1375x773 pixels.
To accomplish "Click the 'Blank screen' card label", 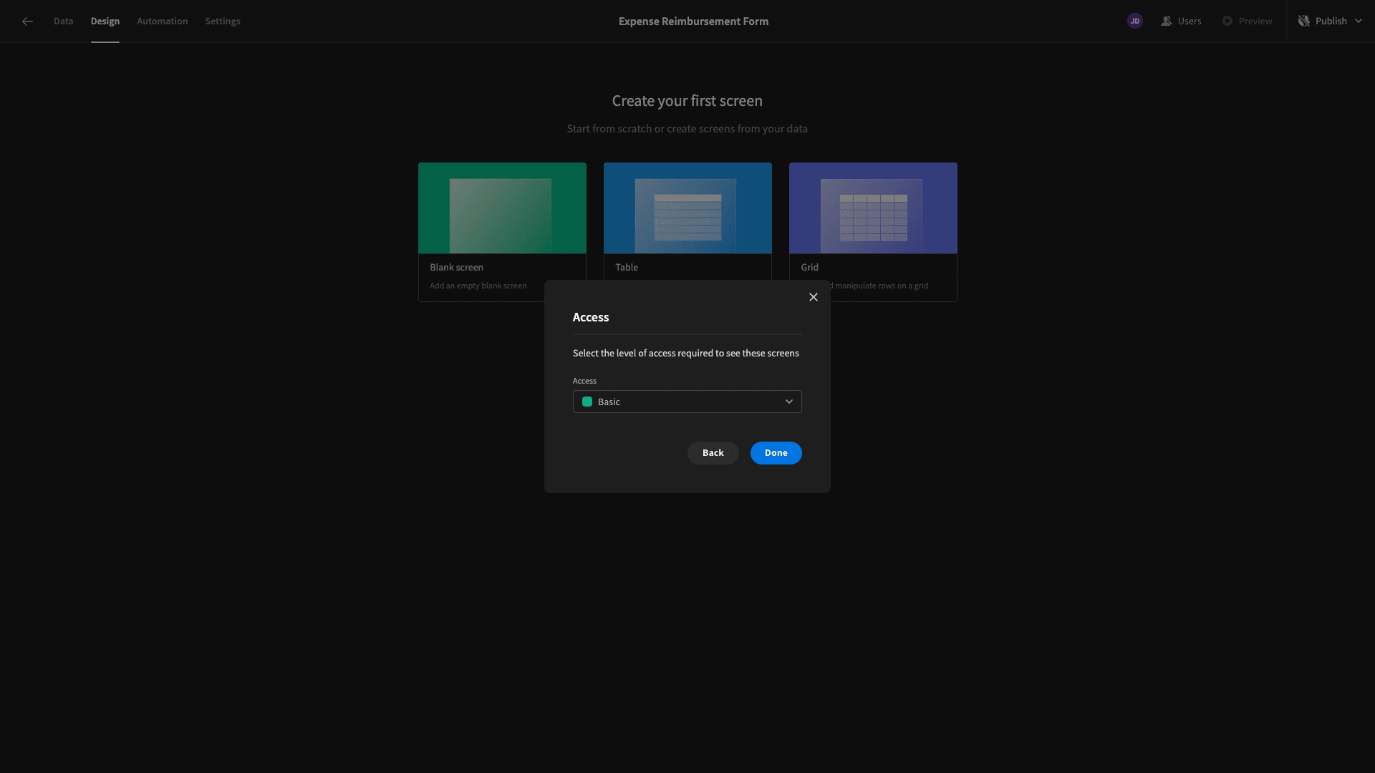I will pos(456,267).
